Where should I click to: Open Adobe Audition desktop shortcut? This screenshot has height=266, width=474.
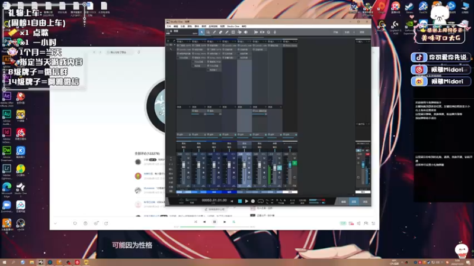click(7, 118)
